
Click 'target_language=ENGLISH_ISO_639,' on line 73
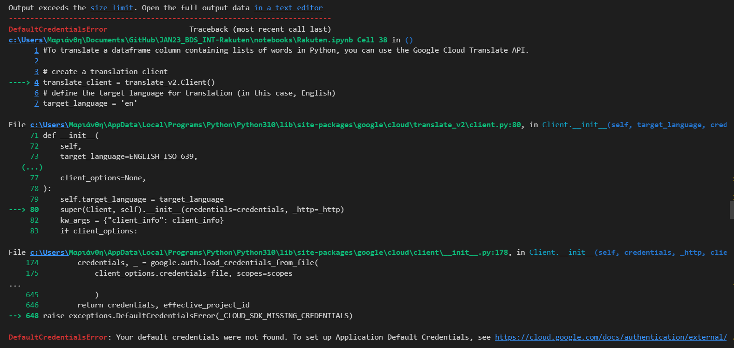pyautogui.click(x=129, y=157)
